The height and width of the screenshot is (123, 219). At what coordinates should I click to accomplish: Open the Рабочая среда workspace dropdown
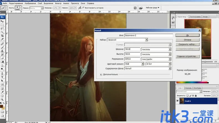[x=152, y=8]
